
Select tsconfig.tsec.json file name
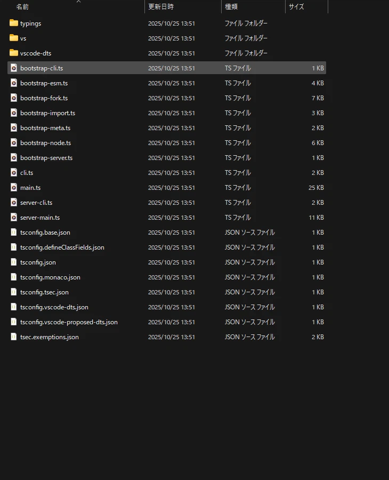pyautogui.click(x=44, y=292)
